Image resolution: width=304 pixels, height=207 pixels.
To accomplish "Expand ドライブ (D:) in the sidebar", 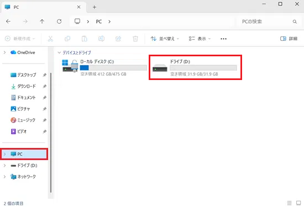I will coord(4,166).
